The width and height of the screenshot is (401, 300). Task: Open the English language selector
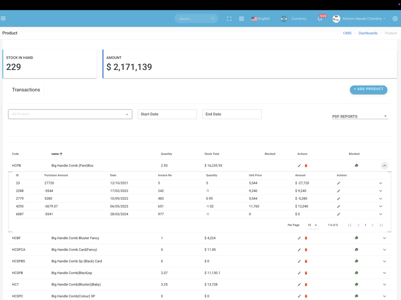click(261, 19)
